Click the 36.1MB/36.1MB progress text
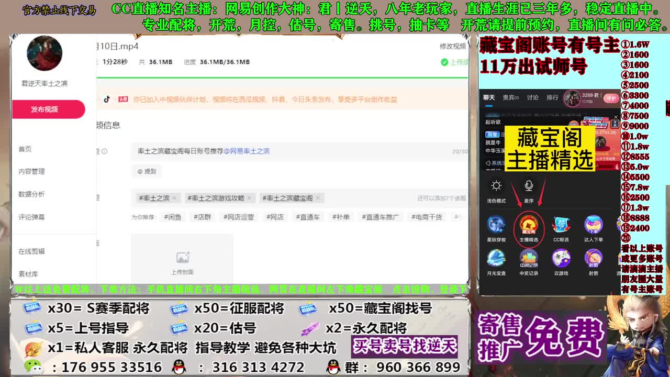Screen dimensions: 670x377 [225, 62]
